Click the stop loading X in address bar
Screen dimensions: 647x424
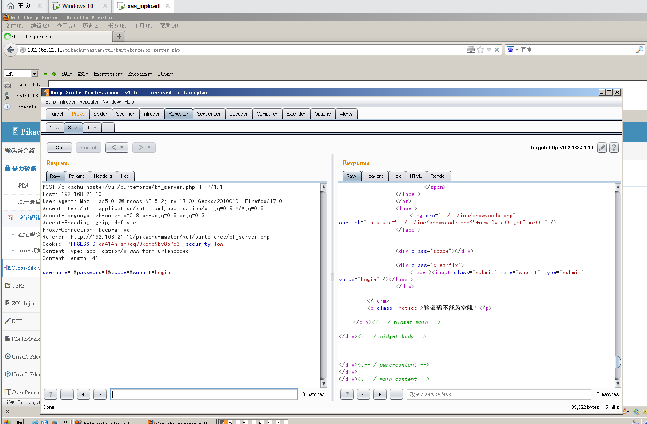(497, 50)
